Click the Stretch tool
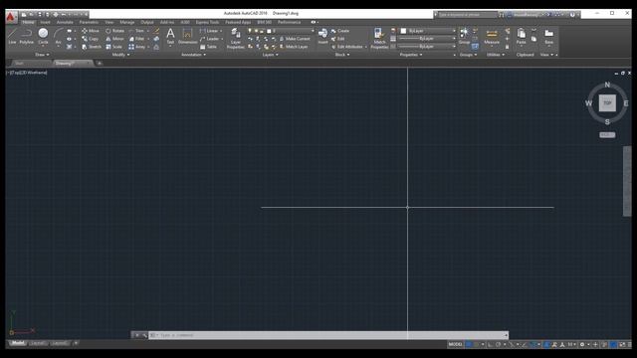Viewport: 637px width, 358px height. pyautogui.click(x=91, y=47)
